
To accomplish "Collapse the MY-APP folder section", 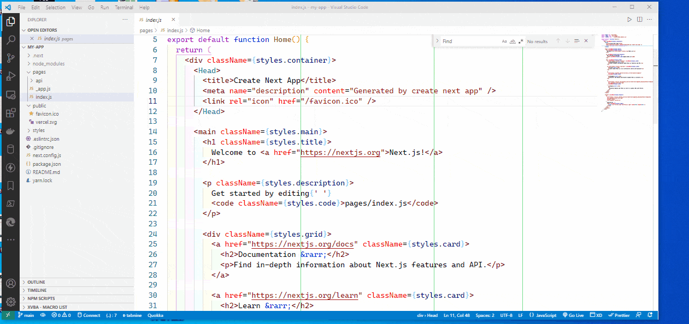I will point(23,47).
